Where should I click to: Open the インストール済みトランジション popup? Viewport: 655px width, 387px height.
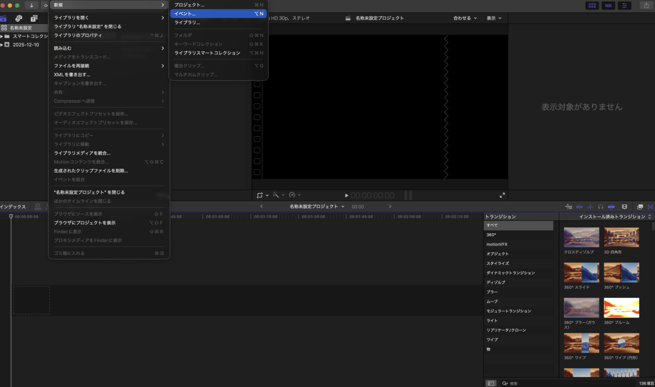(615, 217)
